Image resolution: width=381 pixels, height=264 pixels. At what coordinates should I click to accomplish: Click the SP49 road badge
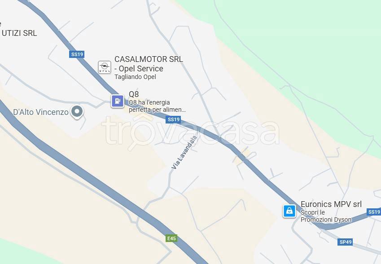pyautogui.click(x=346, y=242)
